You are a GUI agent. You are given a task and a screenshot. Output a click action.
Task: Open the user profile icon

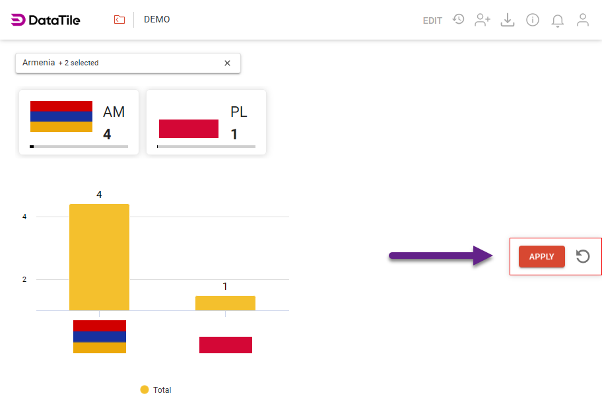[583, 20]
